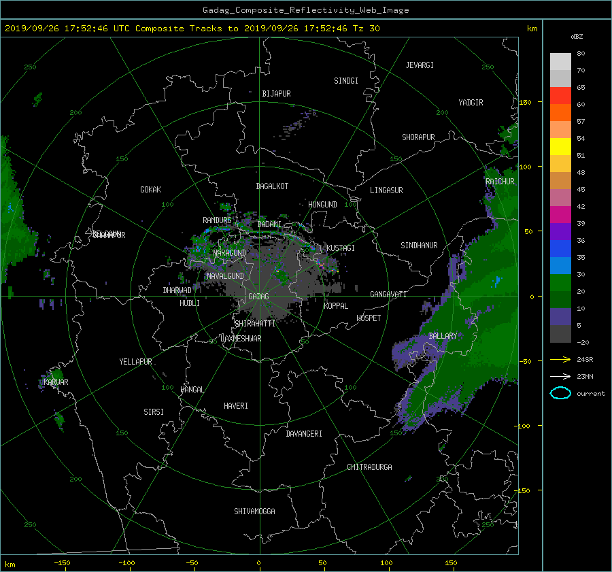Select the red 60-65 dBZ legend swatch
This screenshot has width=612, height=572.
560,96
